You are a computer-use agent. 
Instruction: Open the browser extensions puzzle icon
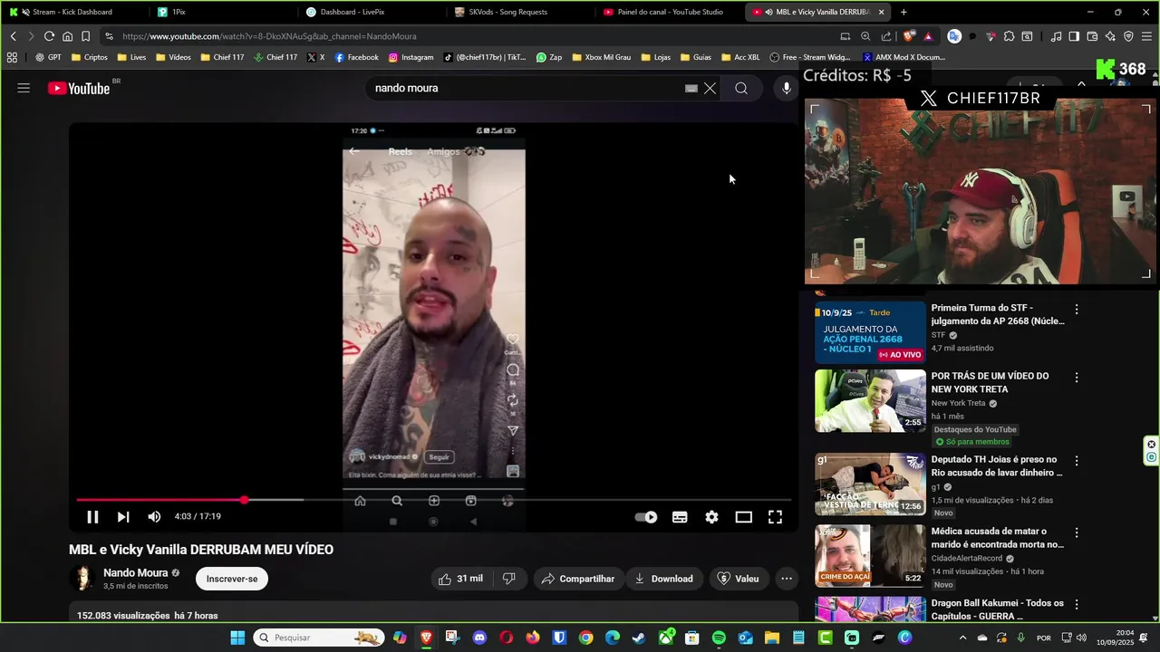point(1009,36)
